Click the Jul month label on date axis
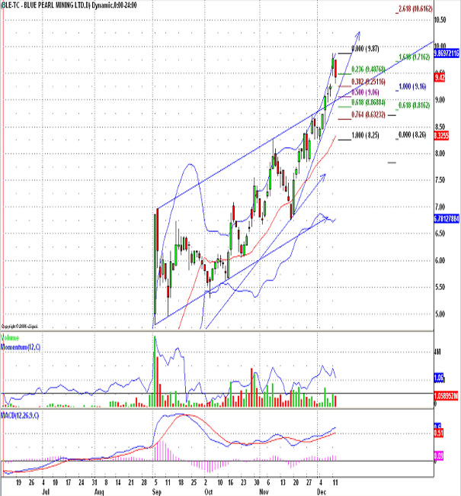This screenshot has height=496, width=461. pos(46,492)
